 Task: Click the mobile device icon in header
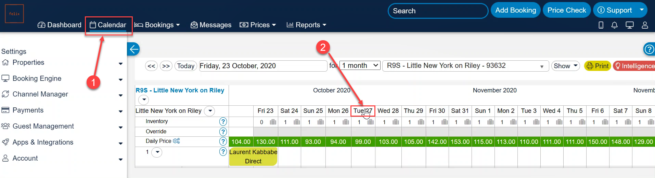pyautogui.click(x=601, y=25)
